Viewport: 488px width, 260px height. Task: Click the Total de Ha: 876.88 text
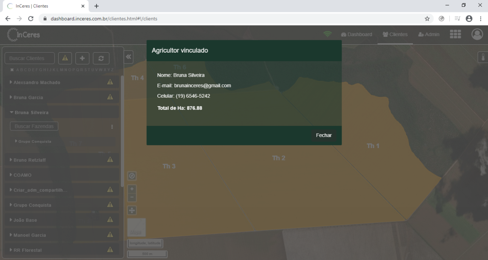click(x=180, y=108)
